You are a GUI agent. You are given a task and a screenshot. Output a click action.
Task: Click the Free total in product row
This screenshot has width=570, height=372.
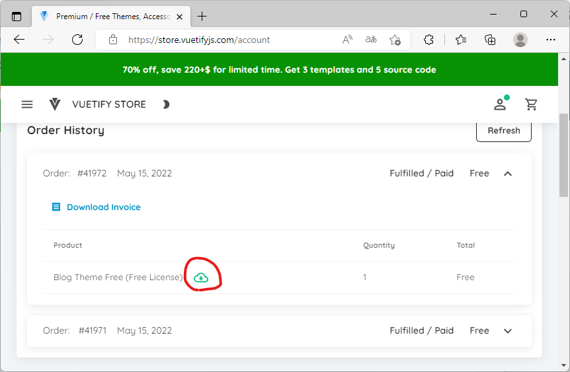(x=466, y=278)
